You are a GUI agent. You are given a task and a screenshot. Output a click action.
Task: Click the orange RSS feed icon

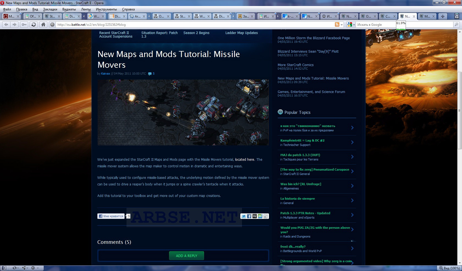[337, 25]
